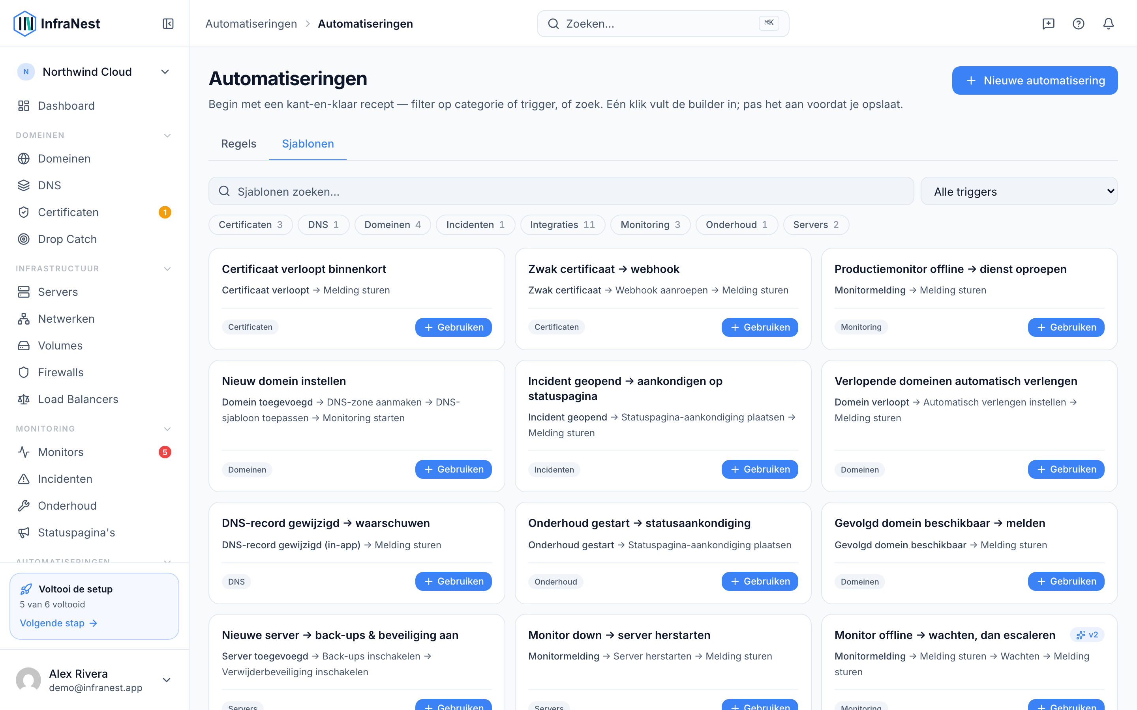This screenshot has width=1137, height=710.
Task: Toggle the Integraties 11 filter chip
Action: (563, 225)
